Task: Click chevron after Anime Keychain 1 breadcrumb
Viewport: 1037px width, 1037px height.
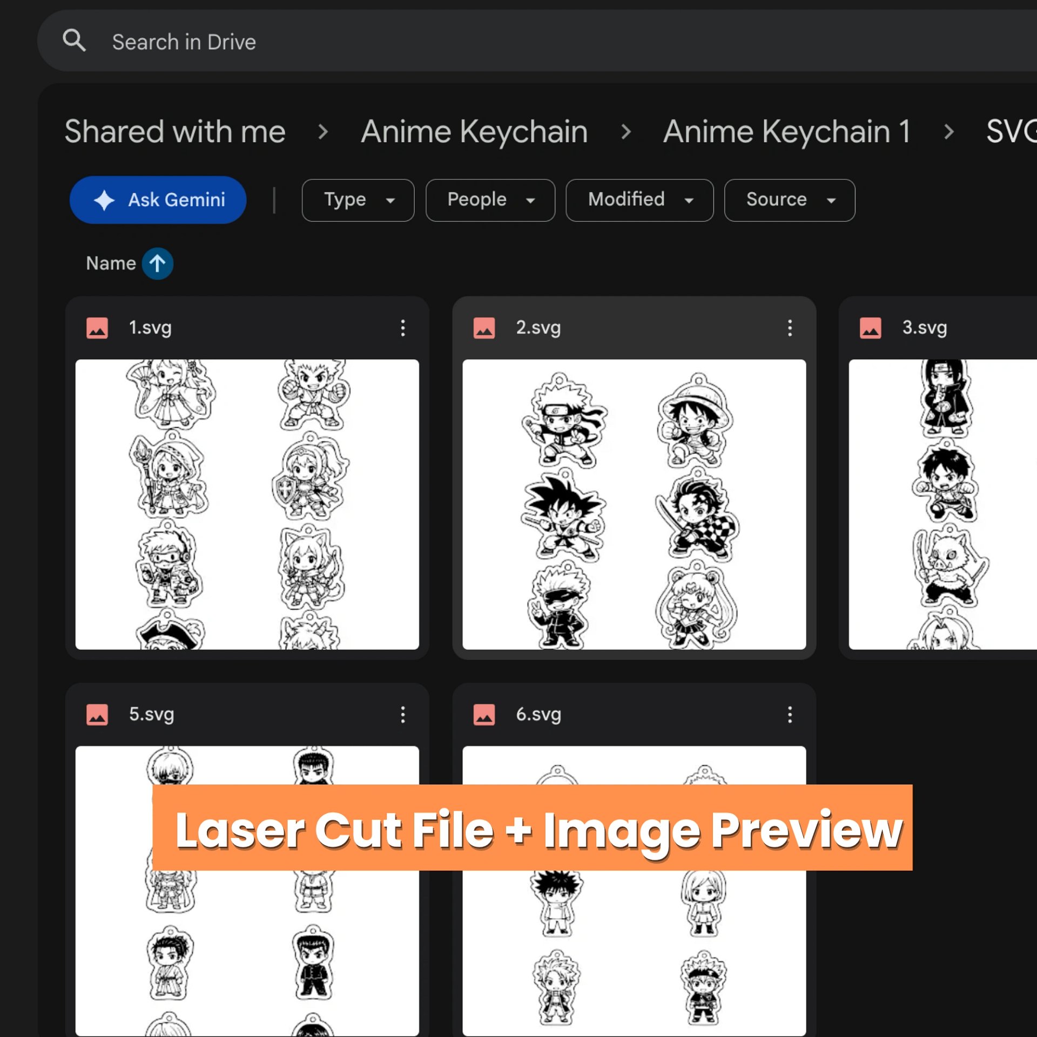Action: tap(949, 131)
